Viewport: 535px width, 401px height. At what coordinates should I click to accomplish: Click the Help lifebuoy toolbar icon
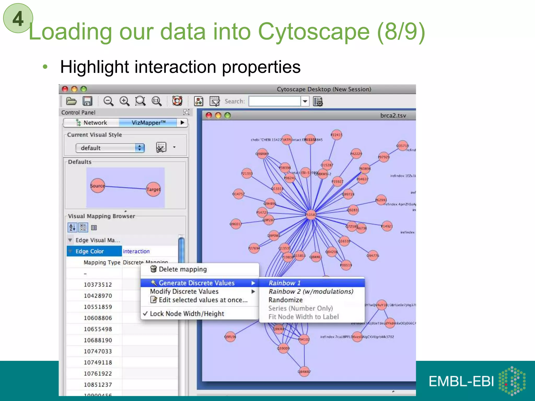[x=177, y=101]
